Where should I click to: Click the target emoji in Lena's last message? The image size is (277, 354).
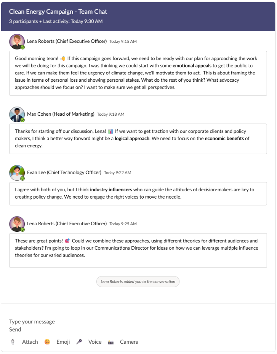coord(67,241)
